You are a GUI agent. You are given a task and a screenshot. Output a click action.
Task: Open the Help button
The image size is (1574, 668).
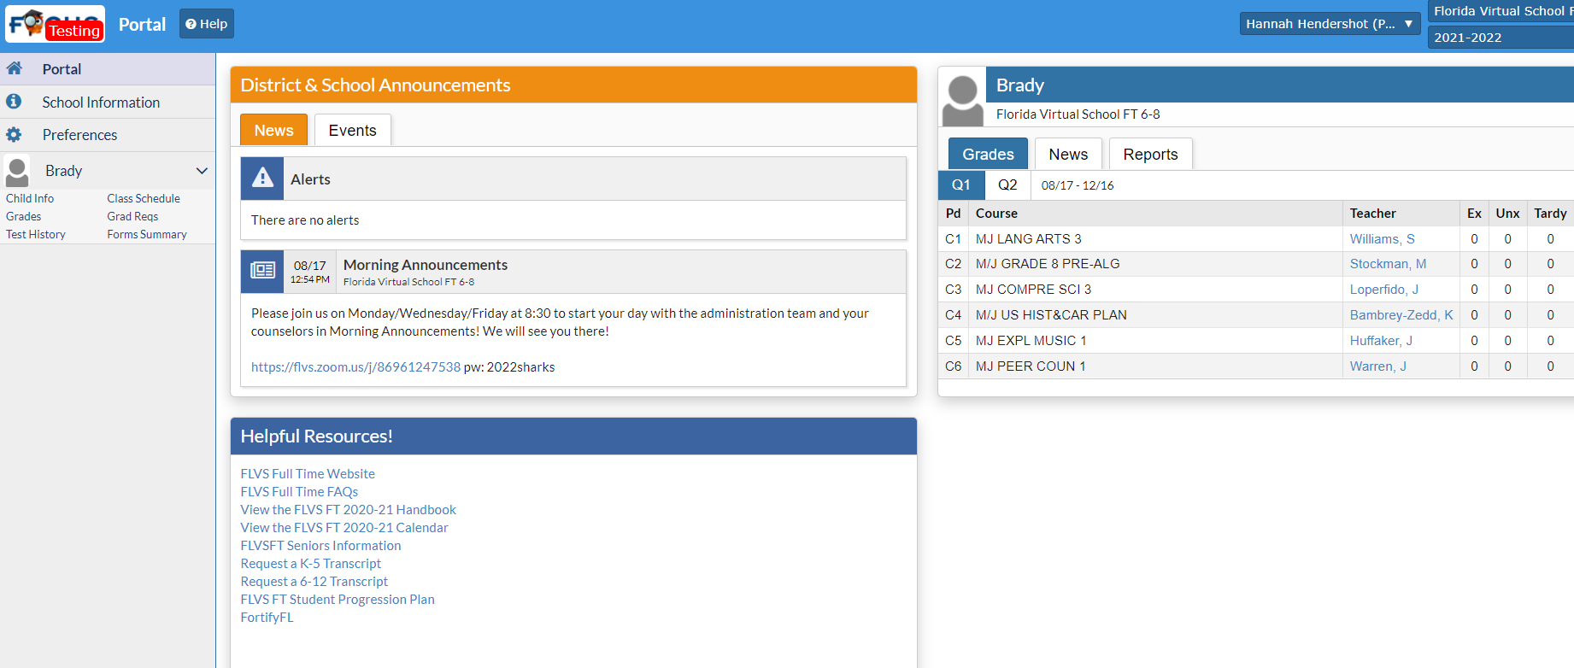[207, 24]
